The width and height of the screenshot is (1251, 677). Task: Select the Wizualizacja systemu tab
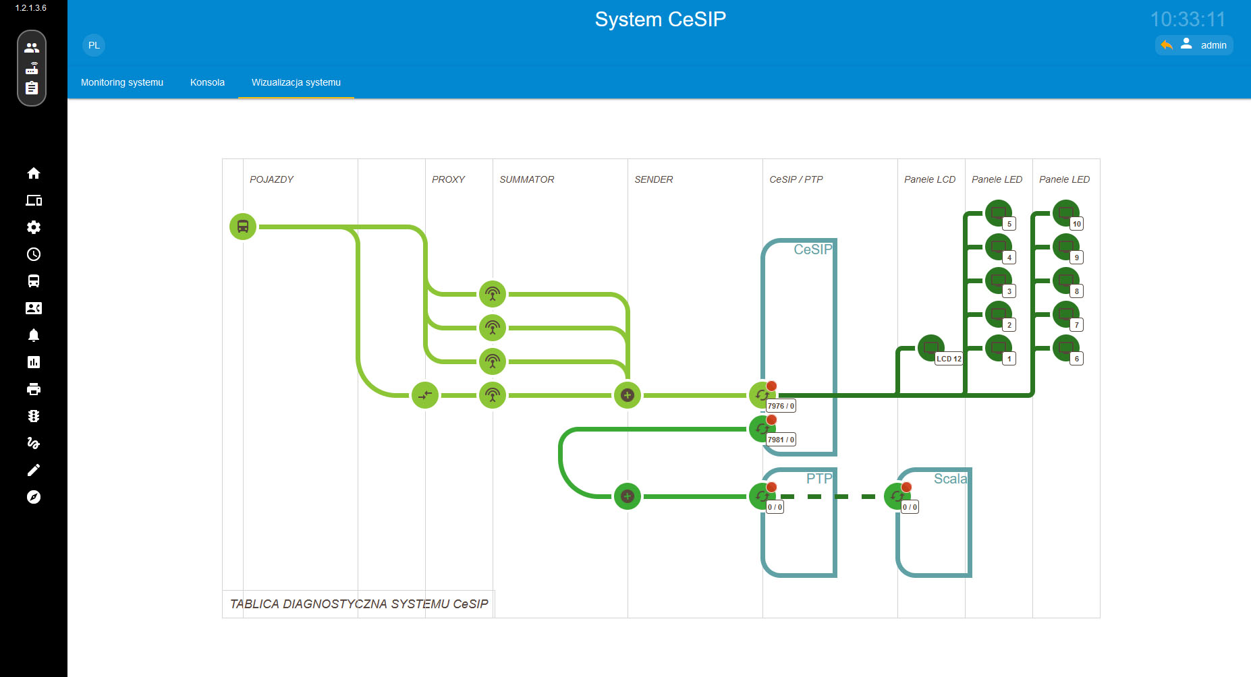tap(296, 82)
